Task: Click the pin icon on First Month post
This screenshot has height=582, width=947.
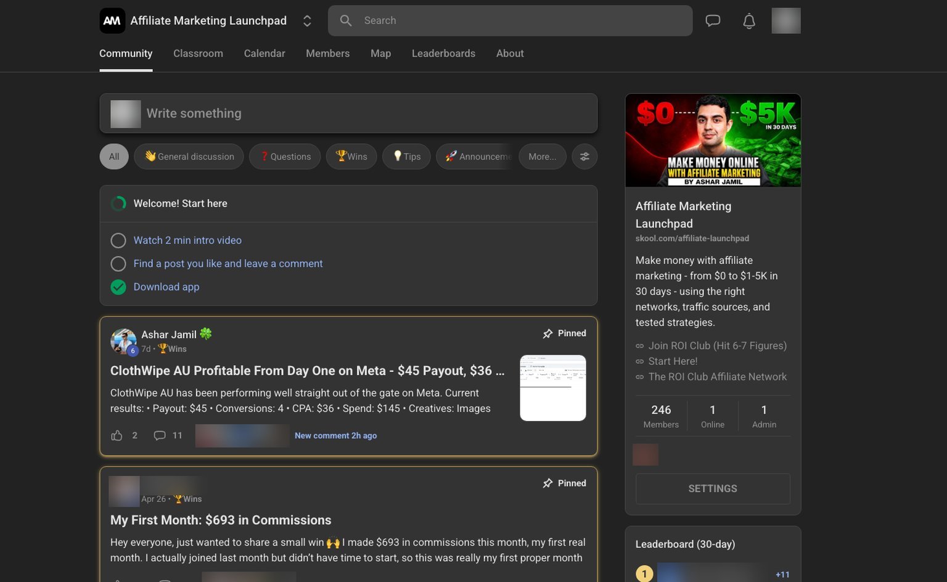Action: [547, 483]
